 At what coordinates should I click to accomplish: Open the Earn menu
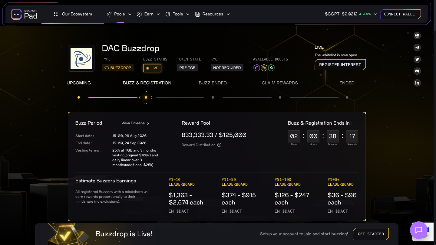(x=148, y=14)
